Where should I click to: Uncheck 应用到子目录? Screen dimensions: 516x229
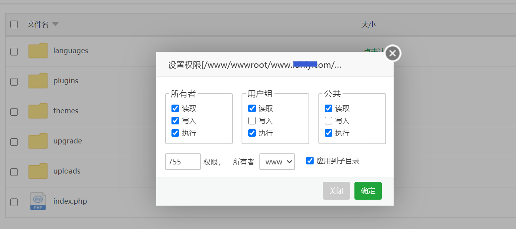pyautogui.click(x=309, y=160)
